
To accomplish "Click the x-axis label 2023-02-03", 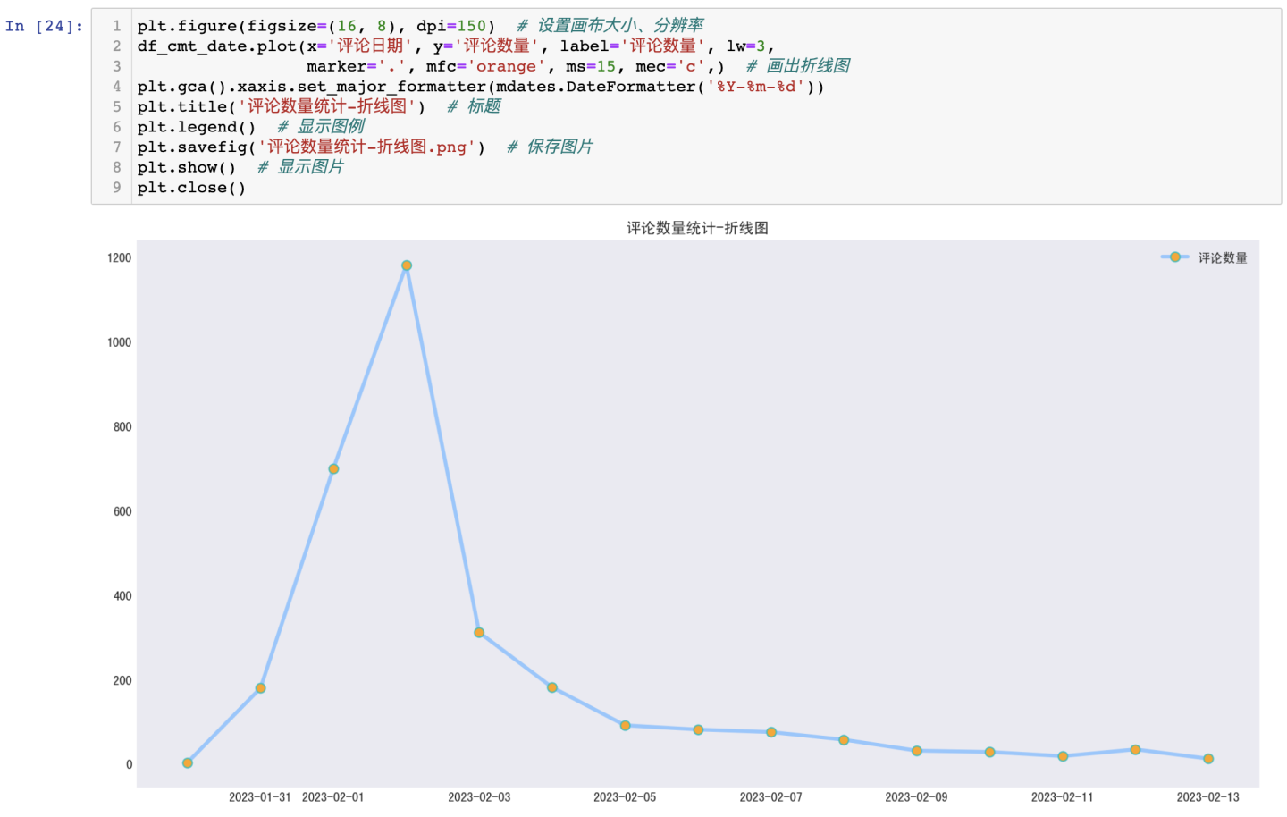I will coord(479,797).
